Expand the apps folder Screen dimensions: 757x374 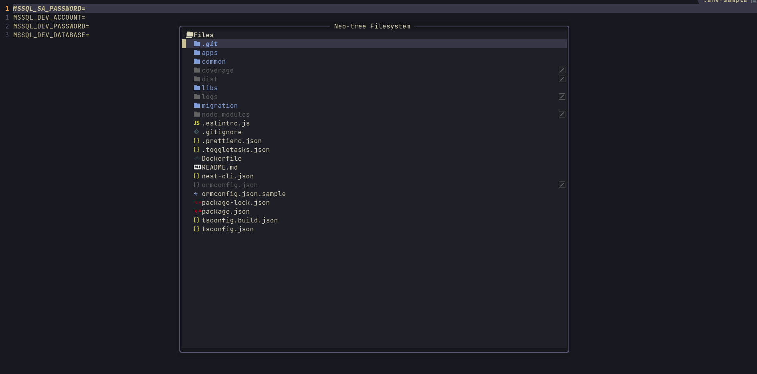click(x=209, y=53)
